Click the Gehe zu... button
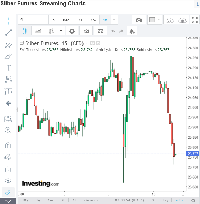The height and width of the screenshot is (204, 200). [x=93, y=200]
